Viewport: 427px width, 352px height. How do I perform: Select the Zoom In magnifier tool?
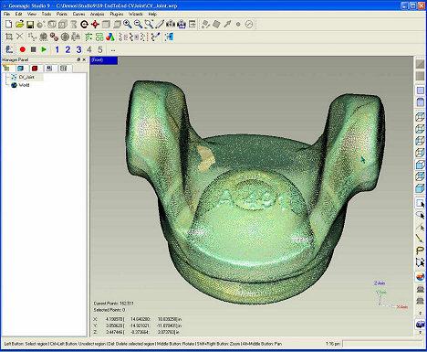(x=128, y=24)
